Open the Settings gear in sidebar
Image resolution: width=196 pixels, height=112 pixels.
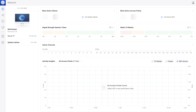pos(3,42)
